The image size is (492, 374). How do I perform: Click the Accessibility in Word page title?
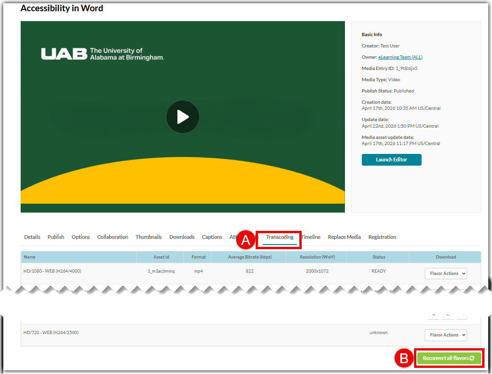click(62, 8)
